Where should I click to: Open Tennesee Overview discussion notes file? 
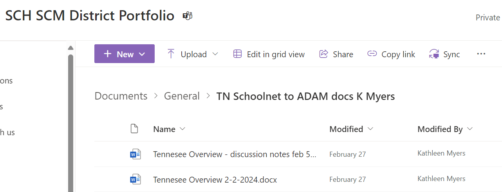coord(235,154)
